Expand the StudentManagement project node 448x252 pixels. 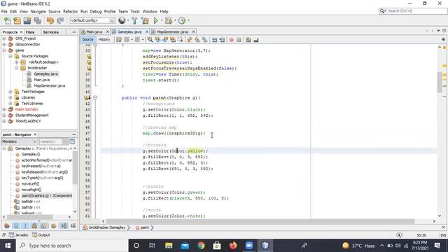coord(4,115)
